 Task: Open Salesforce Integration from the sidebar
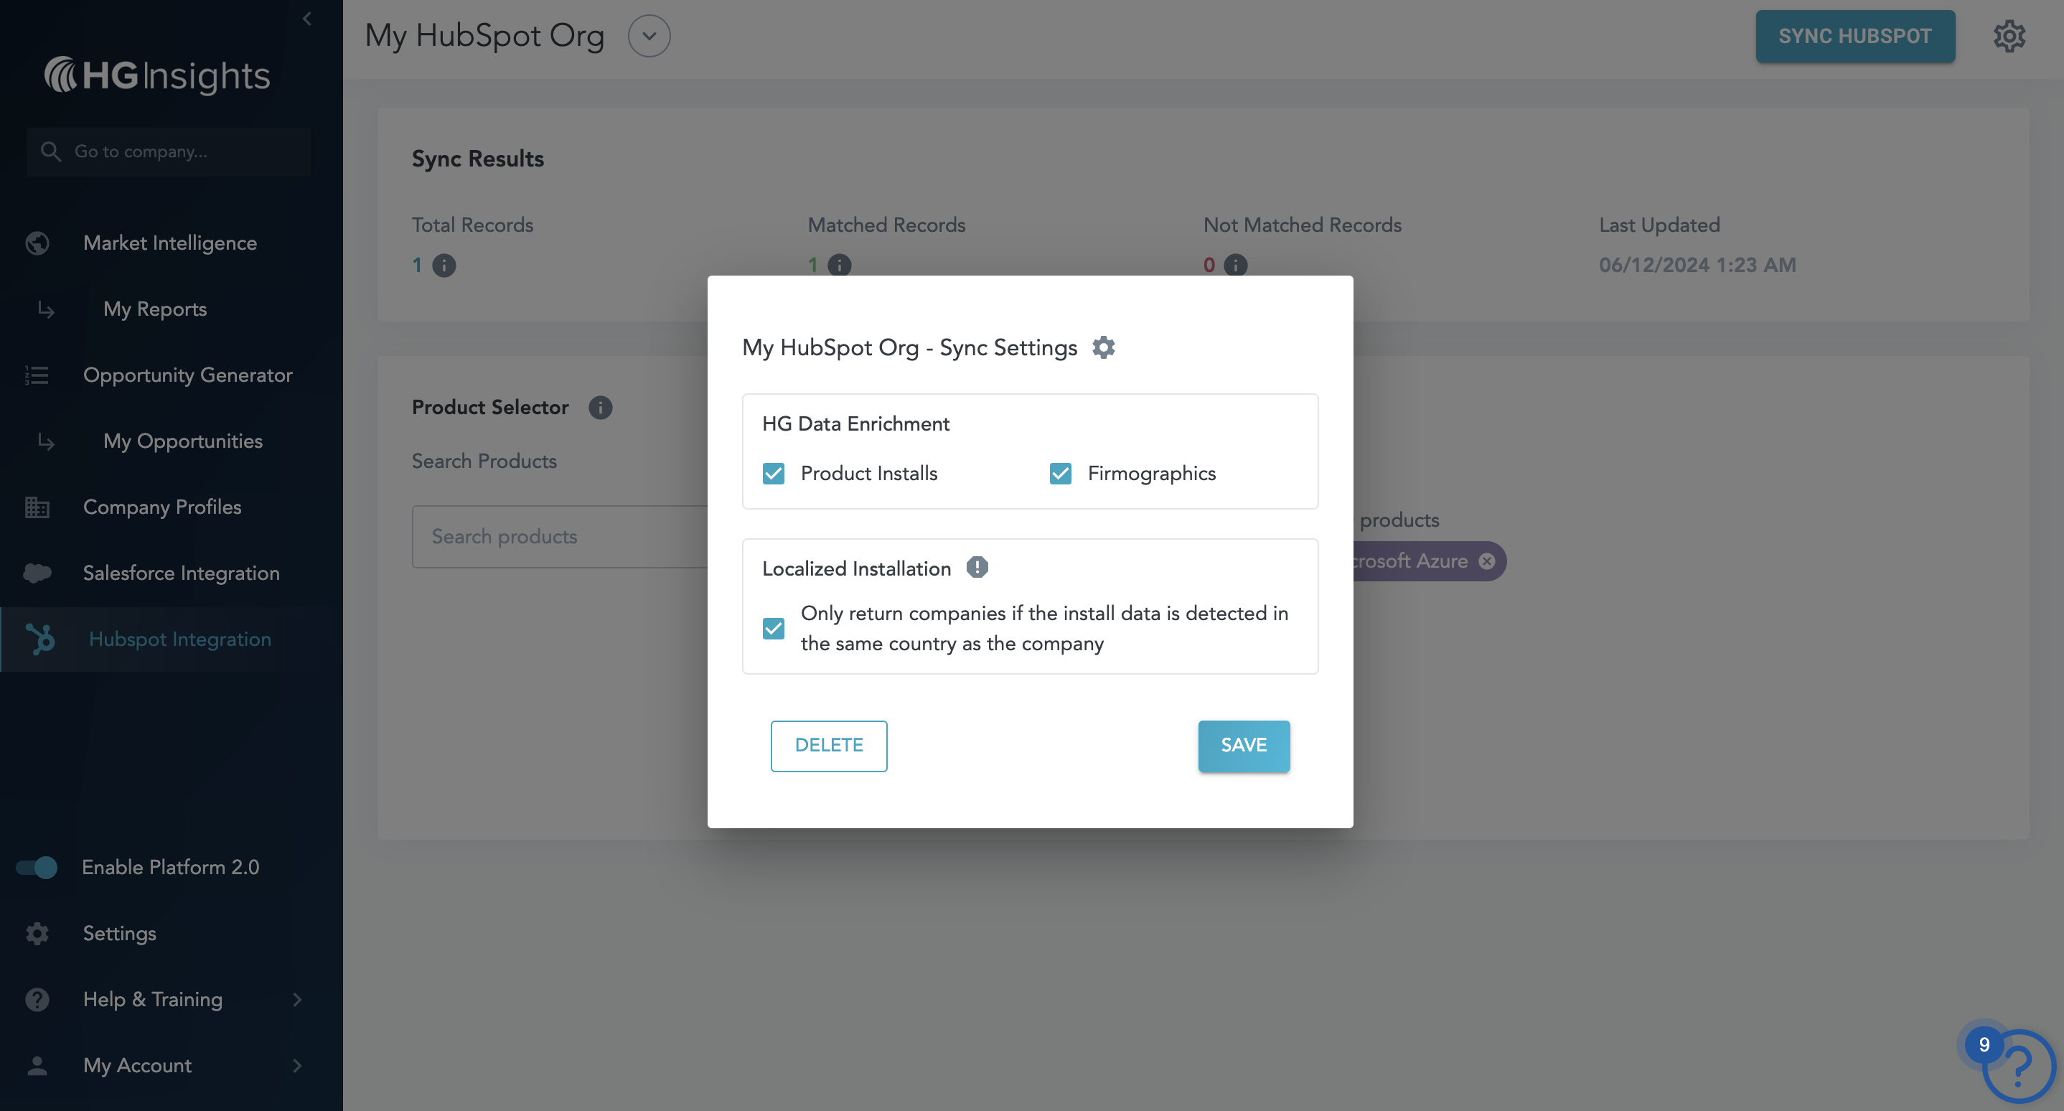point(181,573)
